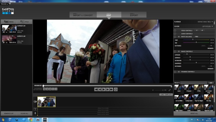Apply the Candy Color preset
The image size is (216, 122).
coord(189,98)
